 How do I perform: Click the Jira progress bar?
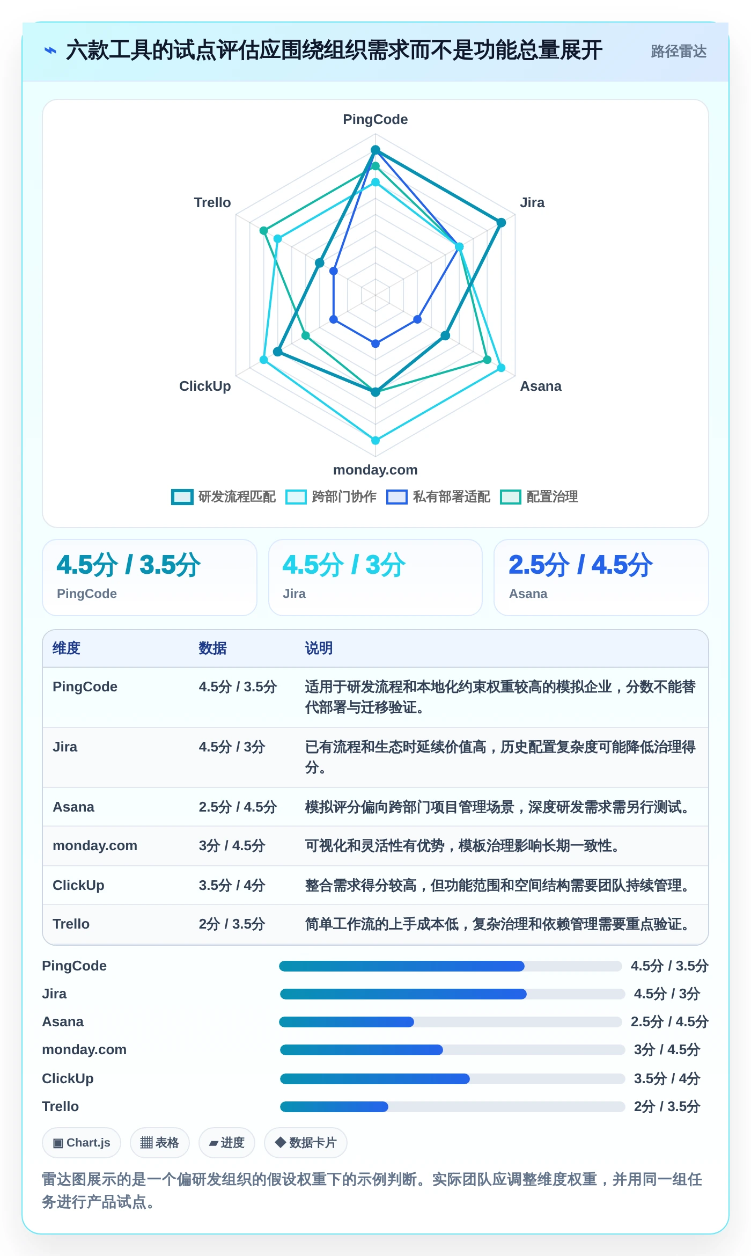tap(453, 994)
